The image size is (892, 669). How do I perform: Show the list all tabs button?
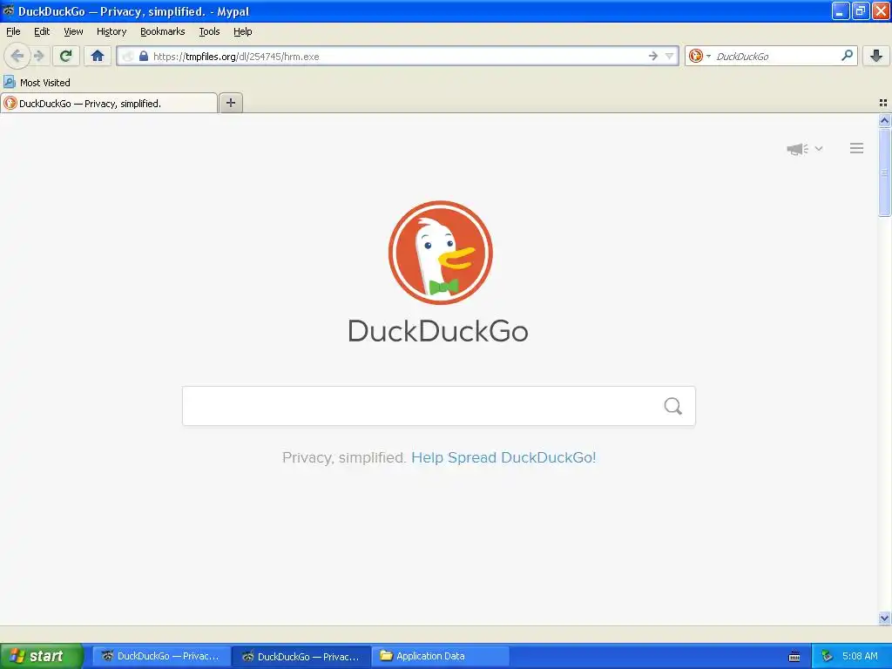883,103
